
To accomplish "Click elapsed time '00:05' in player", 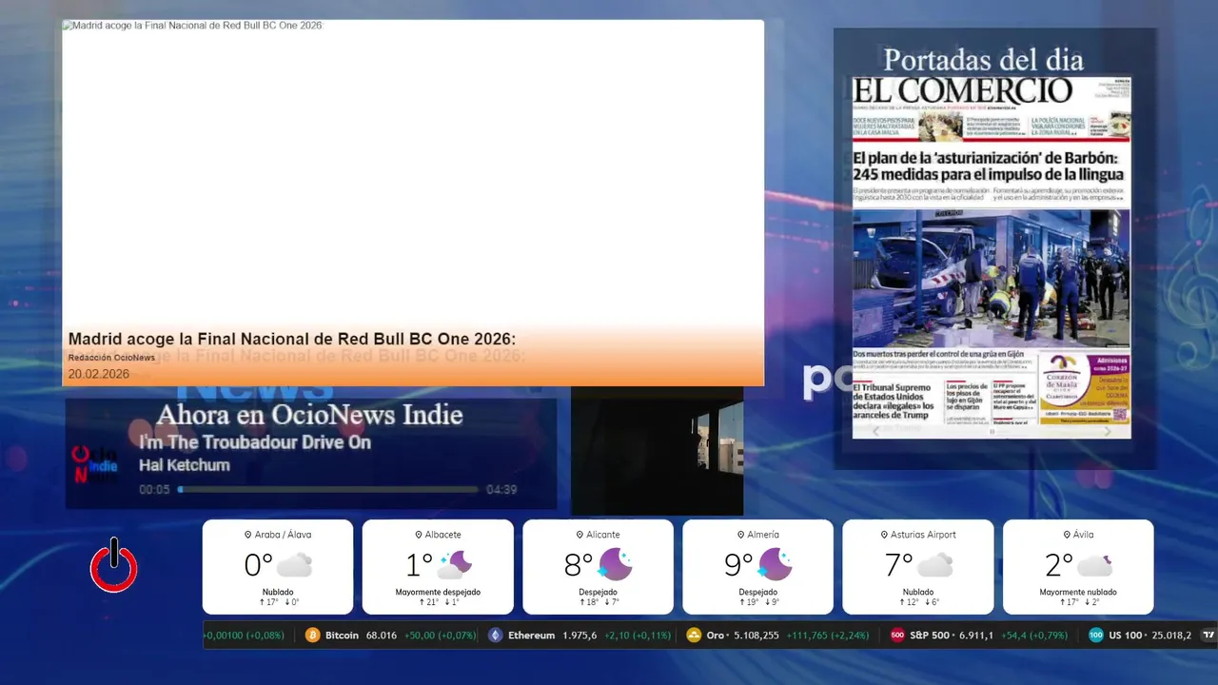I will tap(154, 490).
